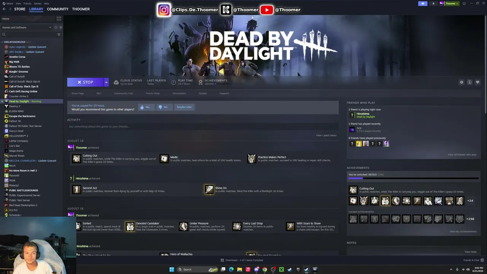Select Counter-Strike 2 in library list
The image size is (487, 274).
pos(19,96)
